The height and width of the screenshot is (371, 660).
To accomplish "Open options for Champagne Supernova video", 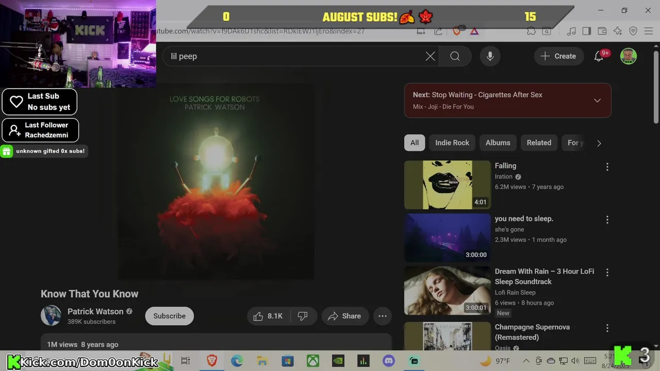I will [607, 328].
